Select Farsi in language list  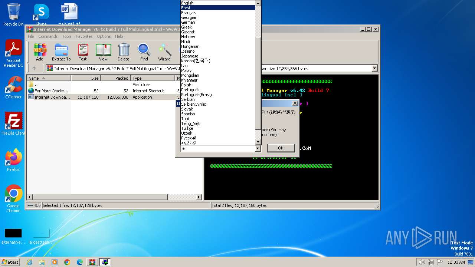(218, 8)
